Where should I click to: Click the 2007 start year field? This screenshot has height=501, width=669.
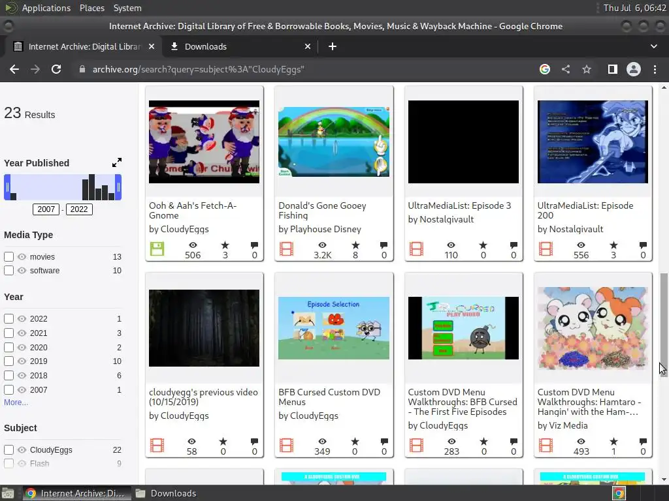[46, 209]
